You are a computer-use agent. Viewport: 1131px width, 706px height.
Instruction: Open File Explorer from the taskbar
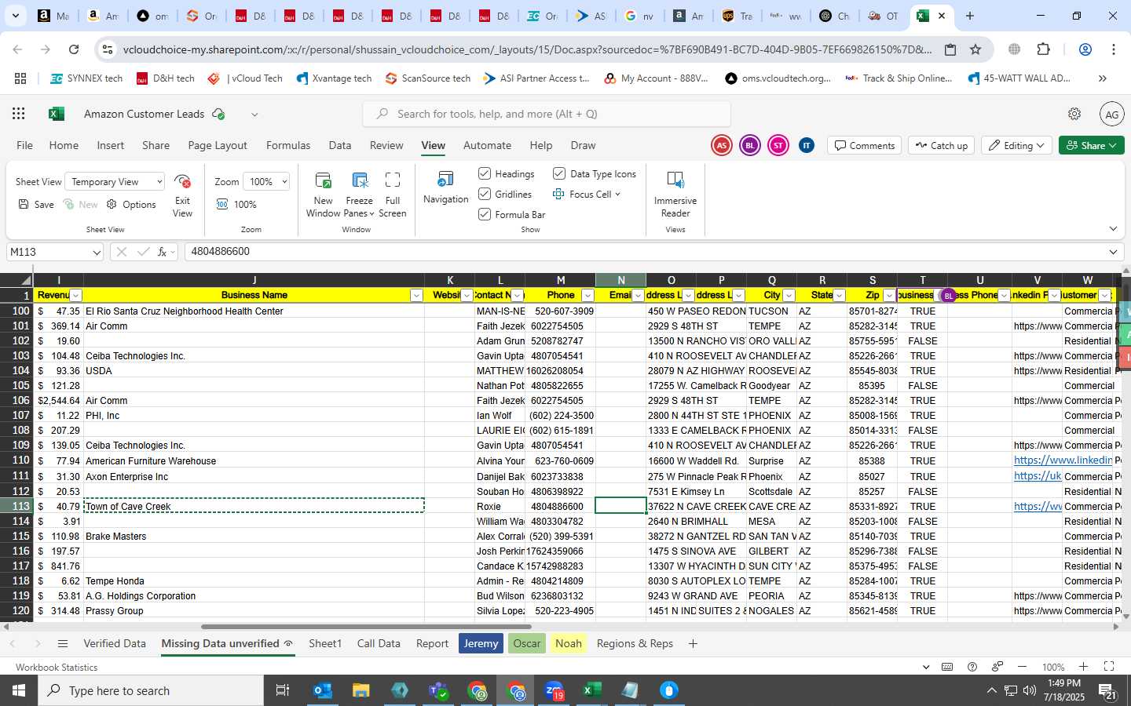(361, 690)
